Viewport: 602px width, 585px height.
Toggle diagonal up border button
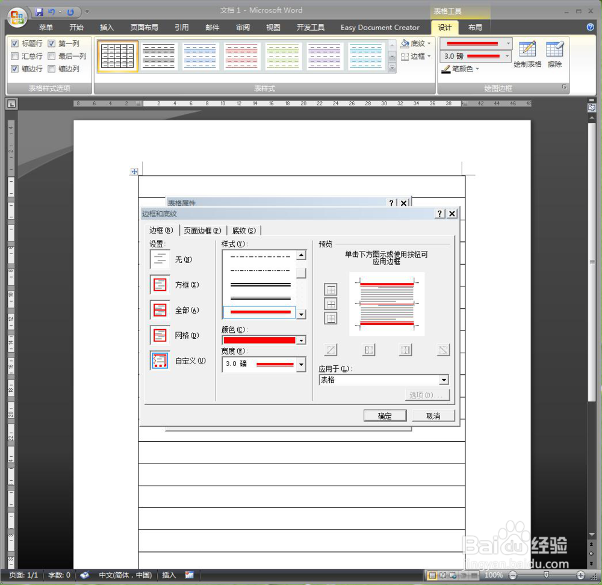coord(330,350)
